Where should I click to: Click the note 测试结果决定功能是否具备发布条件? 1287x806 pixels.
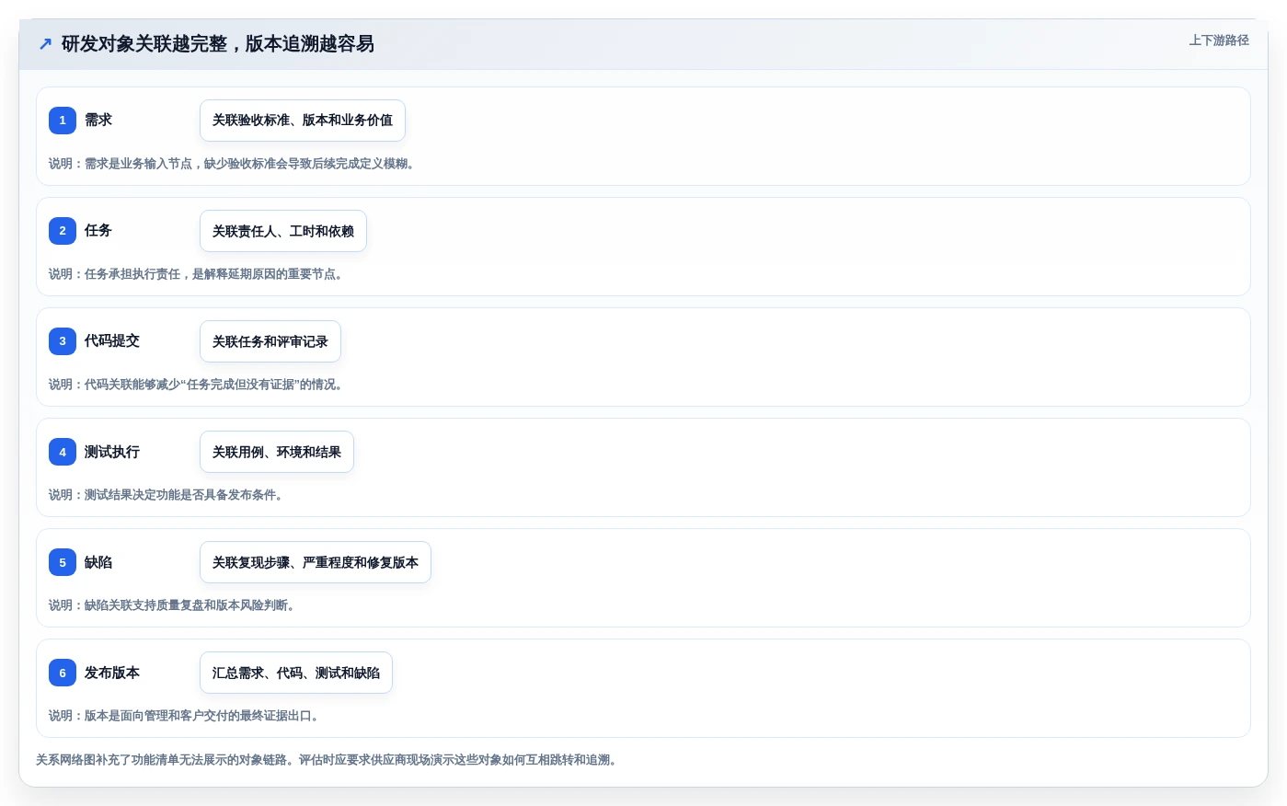coord(167,495)
